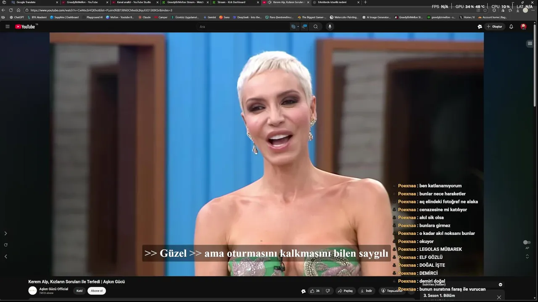Click the translate icon in the search bar
The image size is (538, 302).
click(x=293, y=26)
